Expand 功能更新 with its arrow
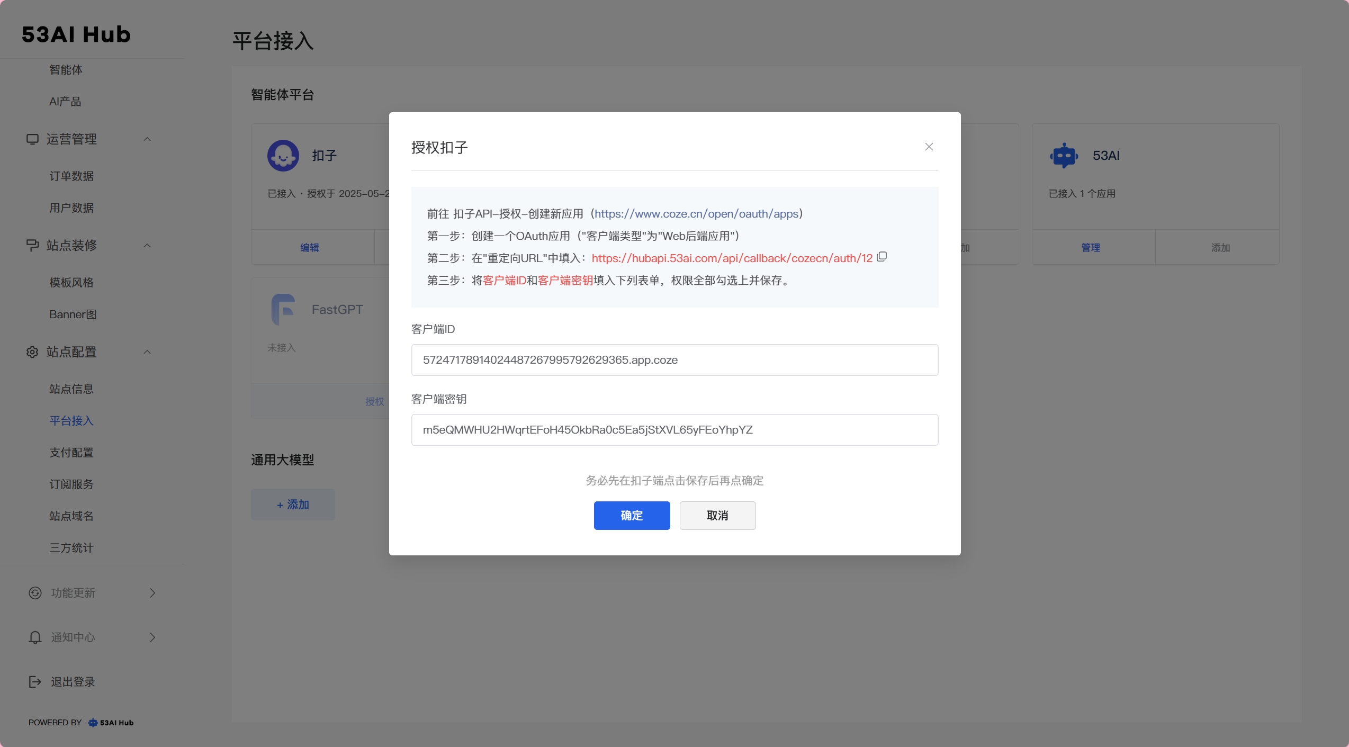Viewport: 1349px width, 747px height. (x=152, y=593)
